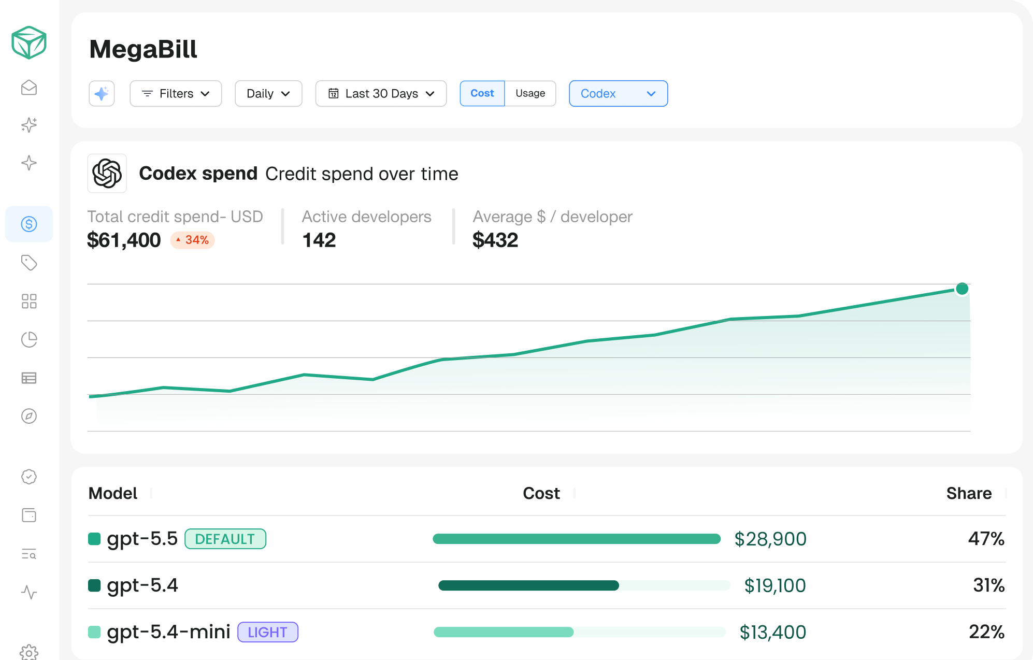Image resolution: width=1033 pixels, height=660 pixels.
Task: Open the settings gear icon in sidebar
Action: pyautogui.click(x=29, y=652)
